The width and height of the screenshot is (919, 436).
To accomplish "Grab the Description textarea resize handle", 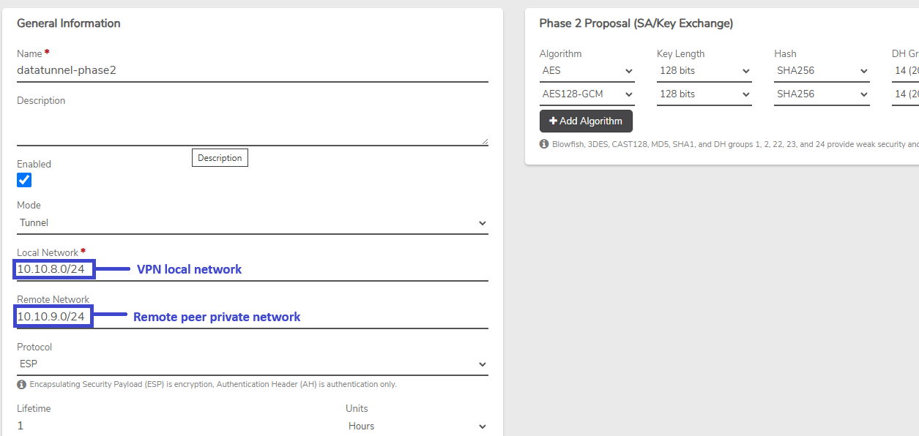I will (x=484, y=141).
